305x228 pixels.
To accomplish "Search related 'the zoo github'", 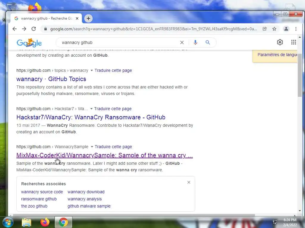I will coord(34,206).
